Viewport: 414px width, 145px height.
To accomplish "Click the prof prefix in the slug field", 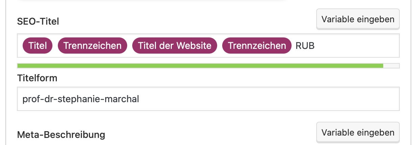I will point(30,99).
